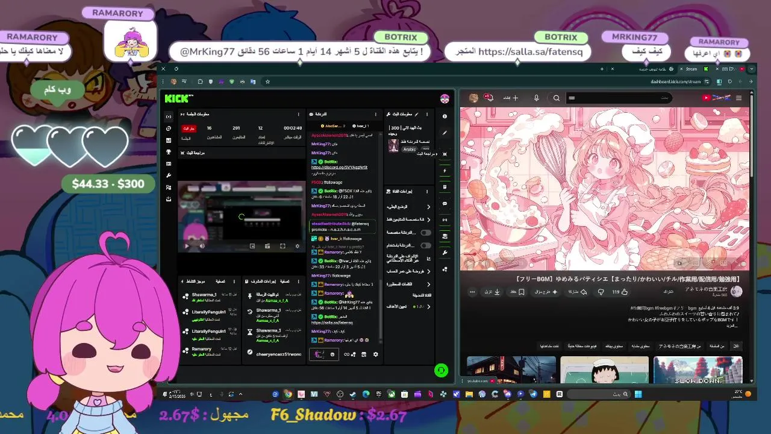The width and height of the screenshot is (771, 434).
Task: Open three-dot menu of stream info panel
Action: pos(427,114)
